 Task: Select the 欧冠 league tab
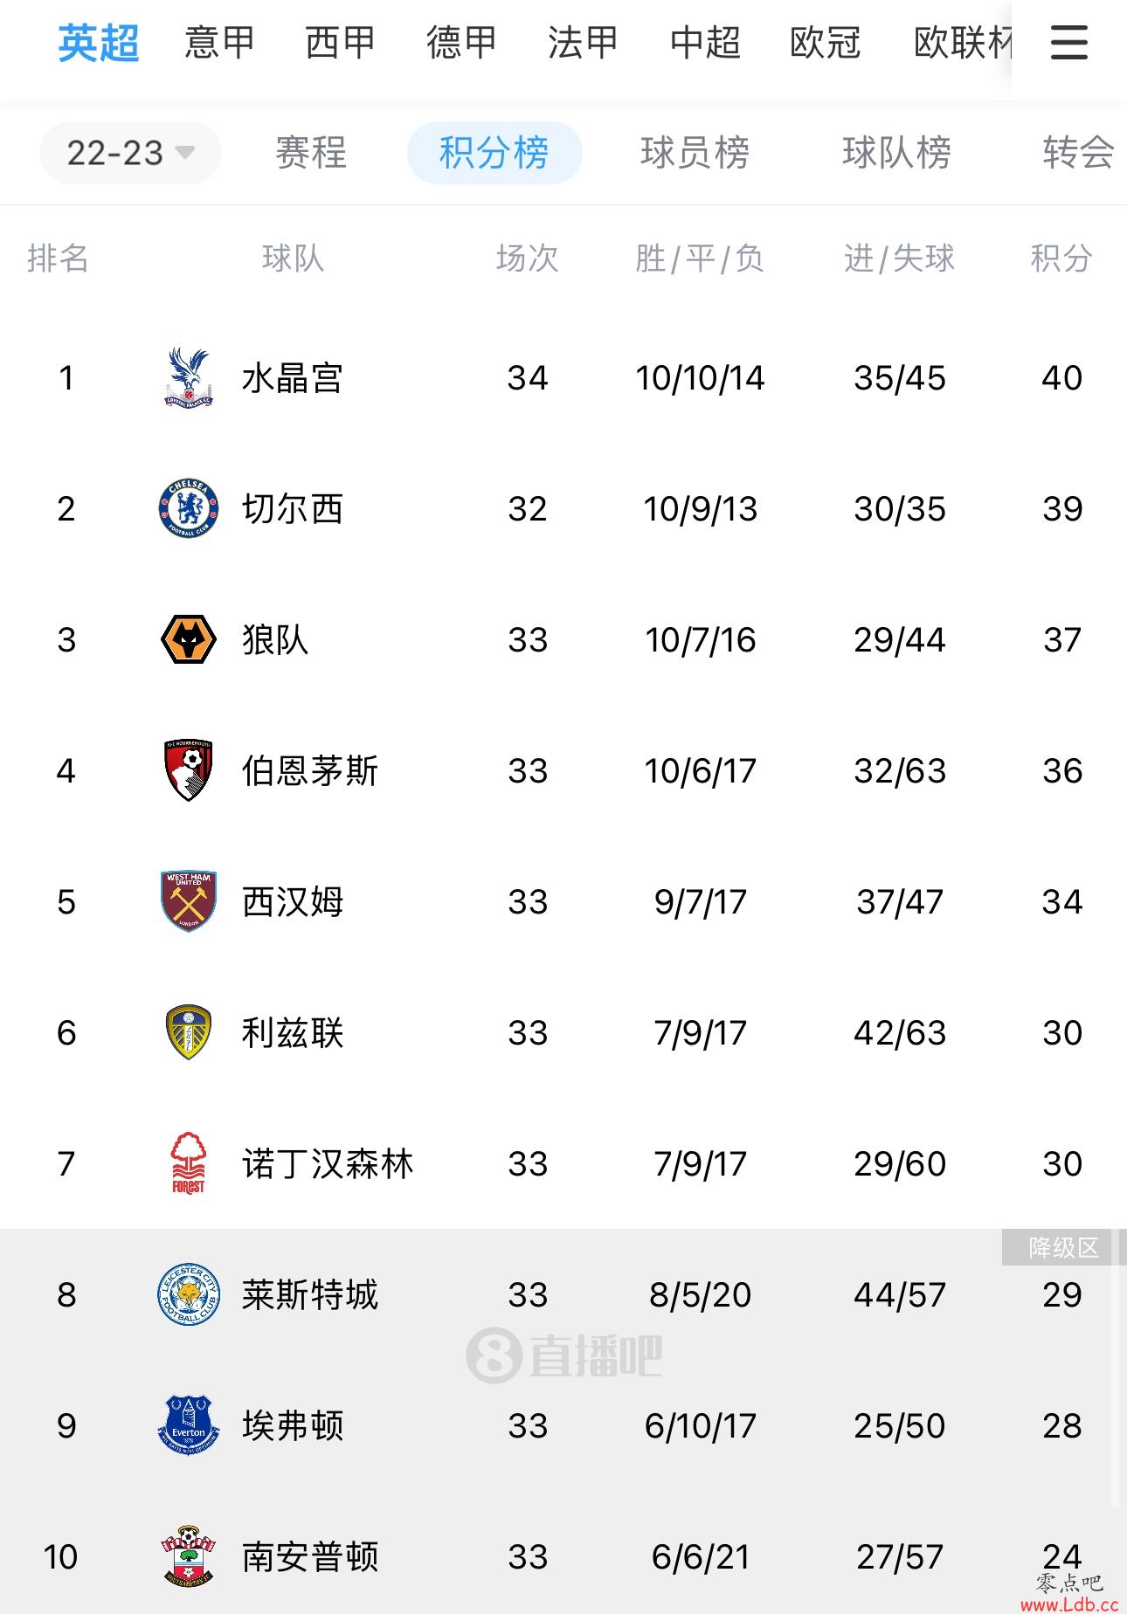826,42
